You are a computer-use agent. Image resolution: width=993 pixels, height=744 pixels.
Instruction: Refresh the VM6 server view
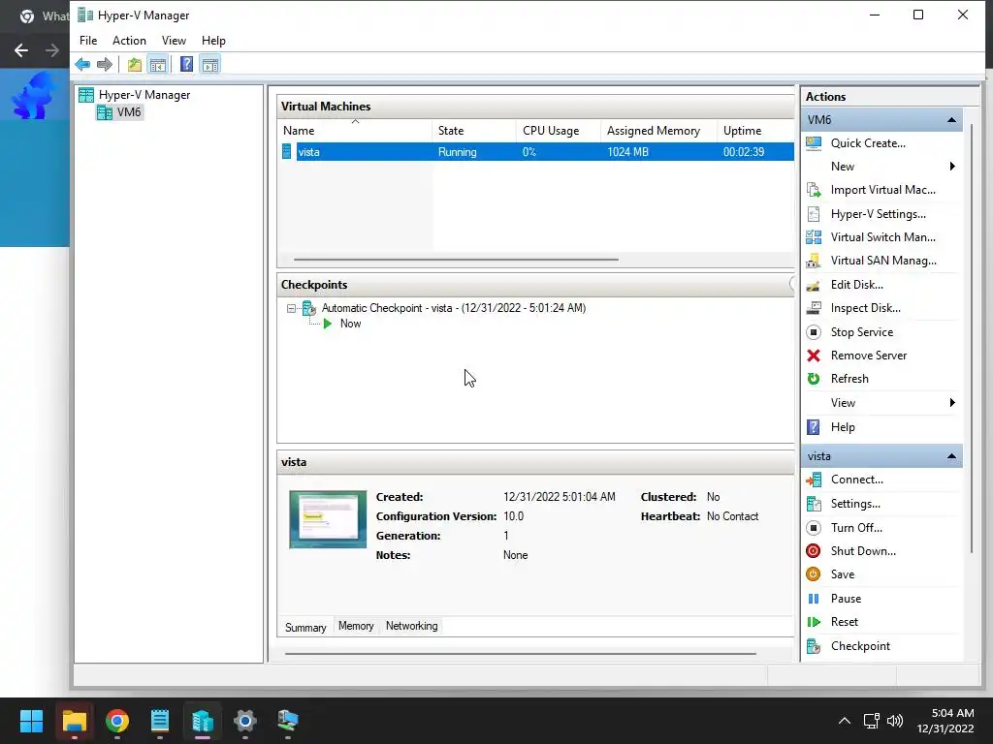point(849,379)
